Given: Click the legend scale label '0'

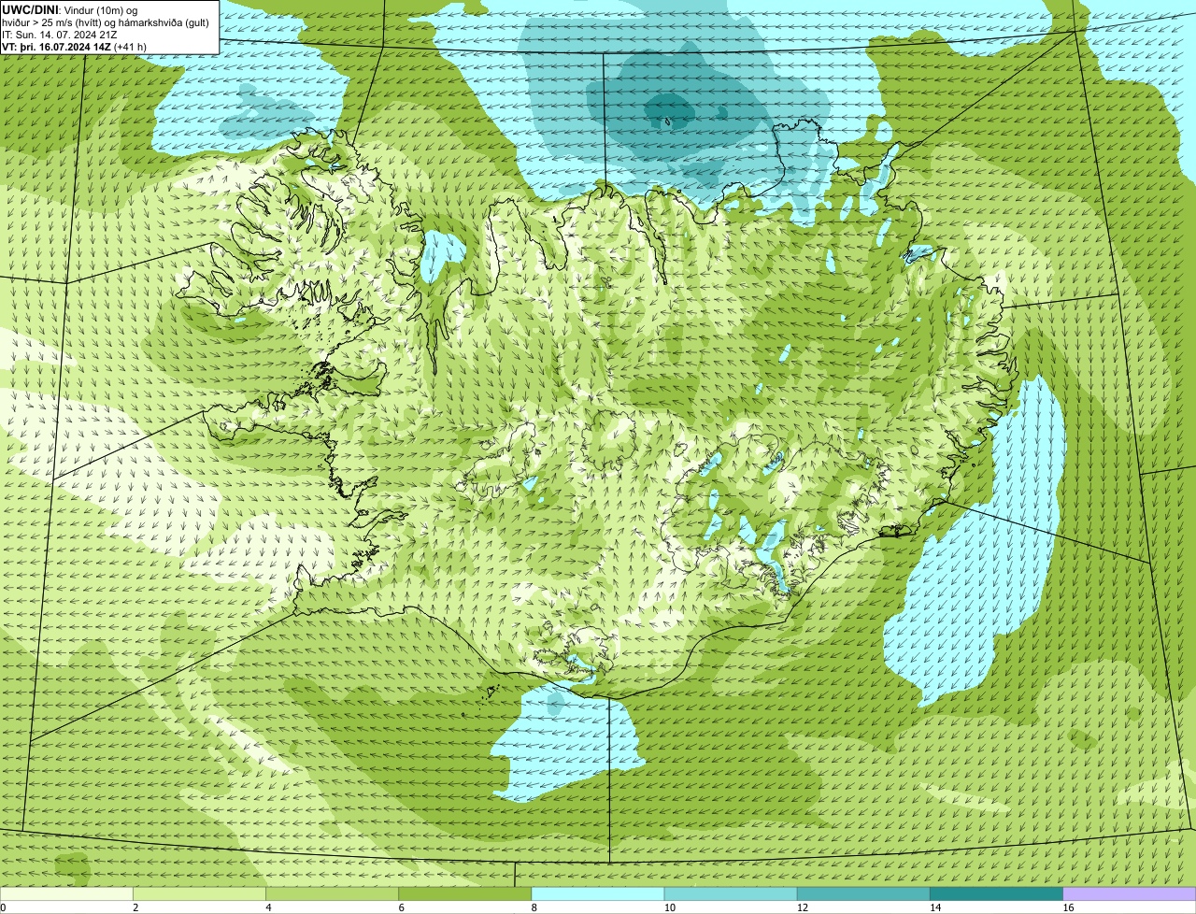Looking at the screenshot, I should [x=3, y=907].
